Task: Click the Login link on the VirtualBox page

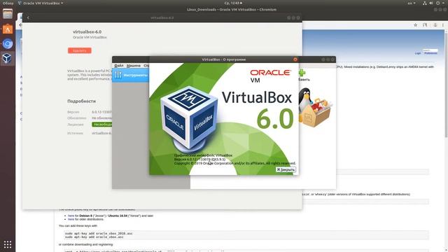Action: click(418, 53)
